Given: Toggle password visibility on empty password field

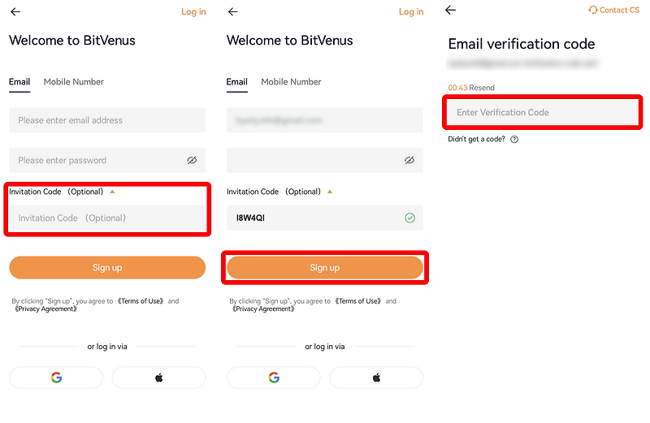Looking at the screenshot, I should pyautogui.click(x=192, y=160).
